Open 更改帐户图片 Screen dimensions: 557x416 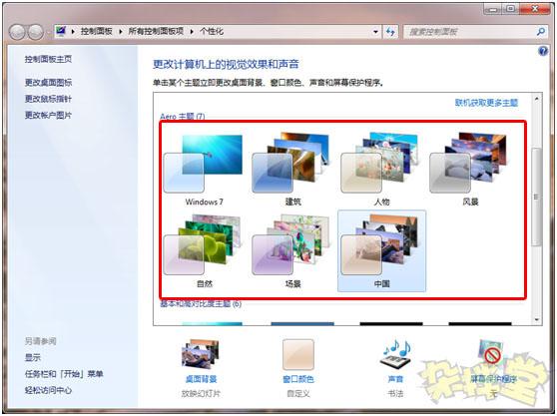coord(48,115)
